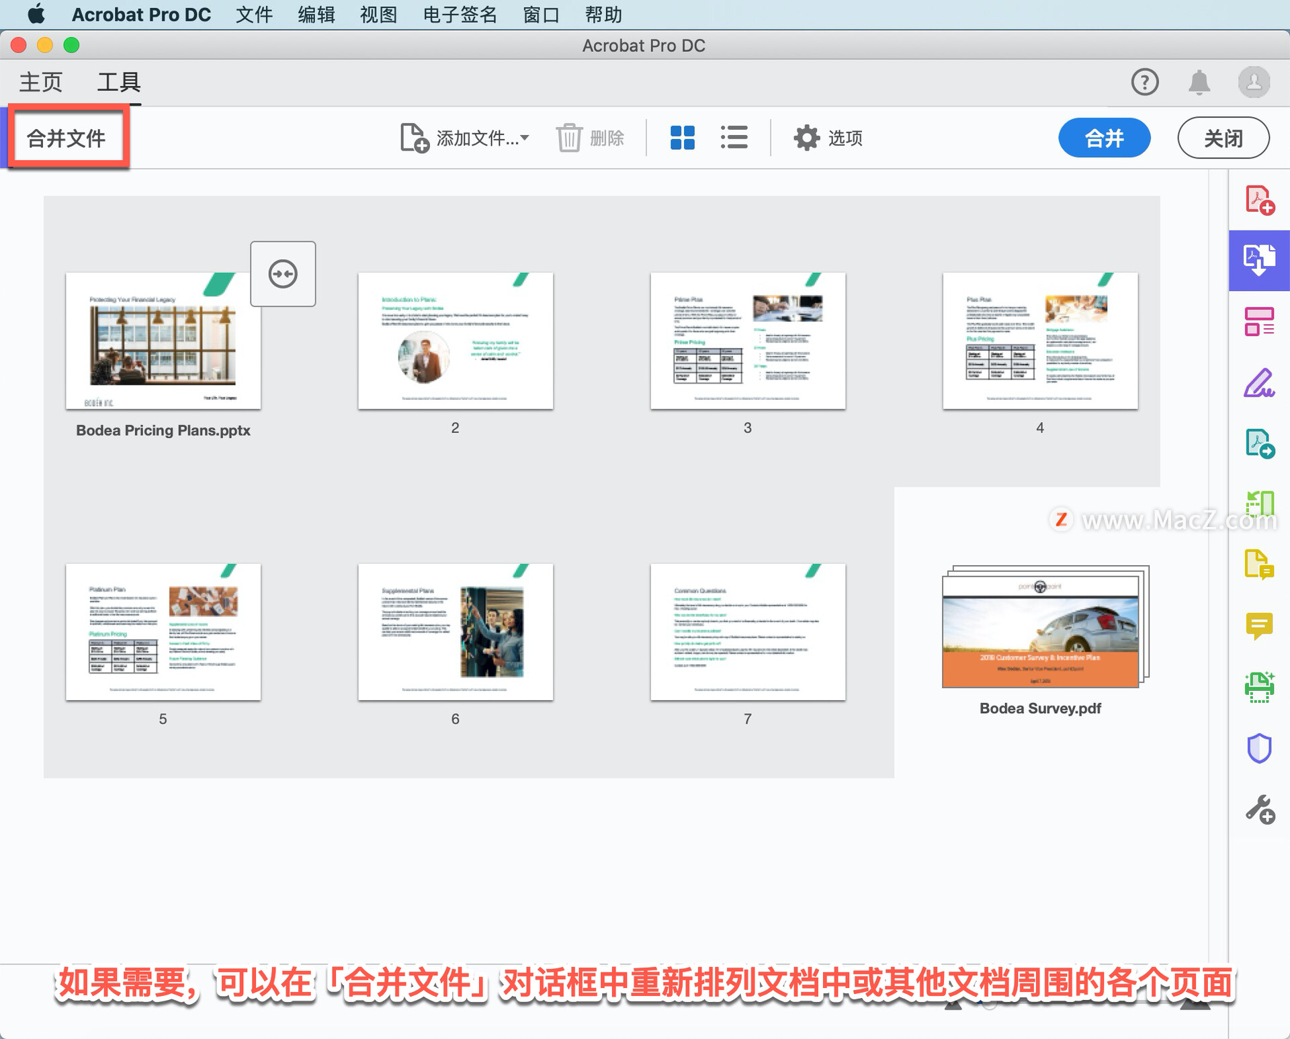1290x1039 pixels.
Task: Click the 合并文件 panel title
Action: tap(67, 138)
